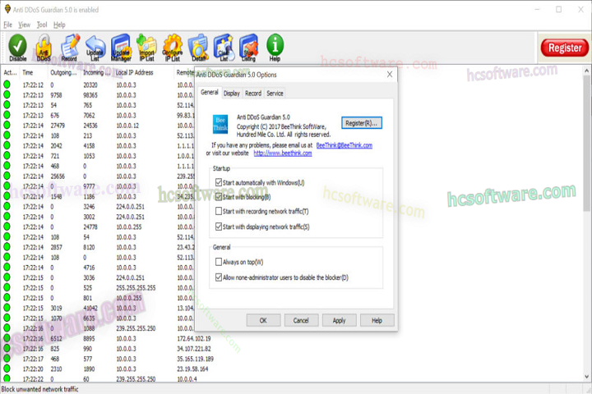Open the Configure IP List gear icon
This screenshot has height=394, width=592.
point(173,48)
